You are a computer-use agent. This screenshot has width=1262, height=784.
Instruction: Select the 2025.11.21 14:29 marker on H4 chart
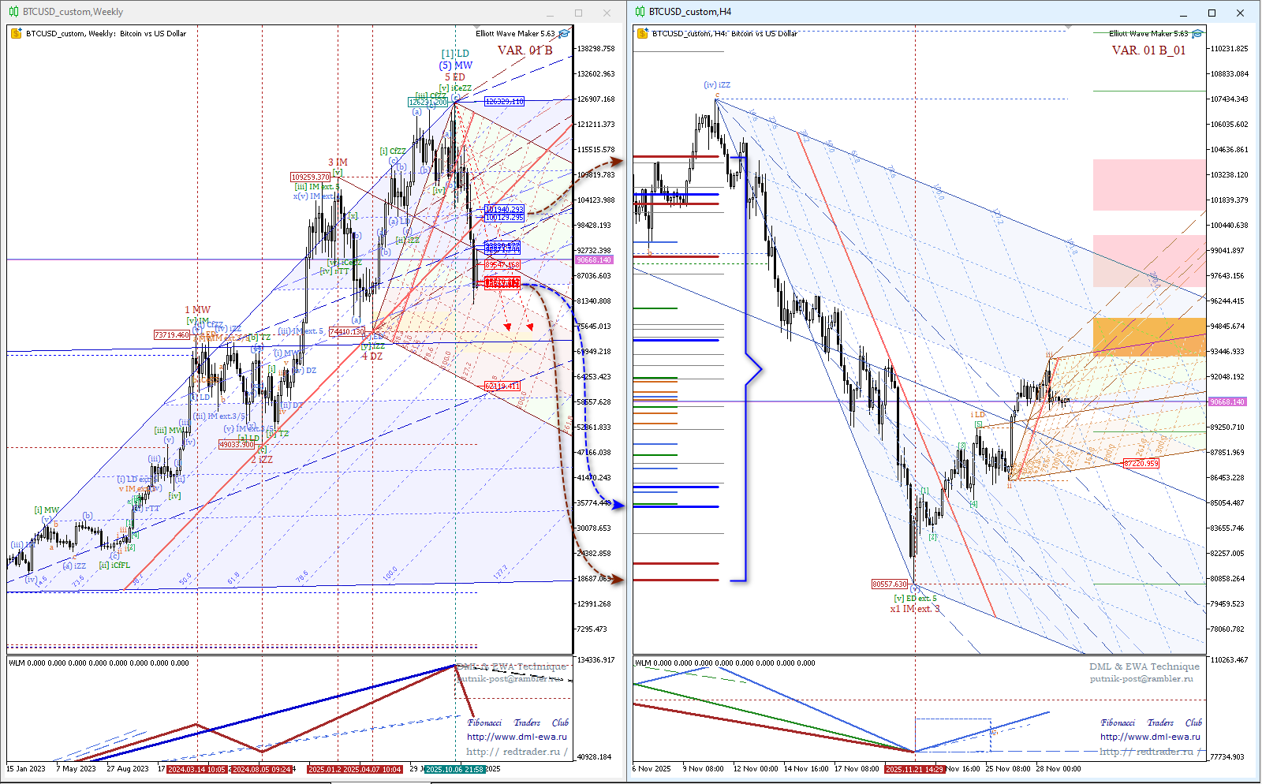click(914, 769)
